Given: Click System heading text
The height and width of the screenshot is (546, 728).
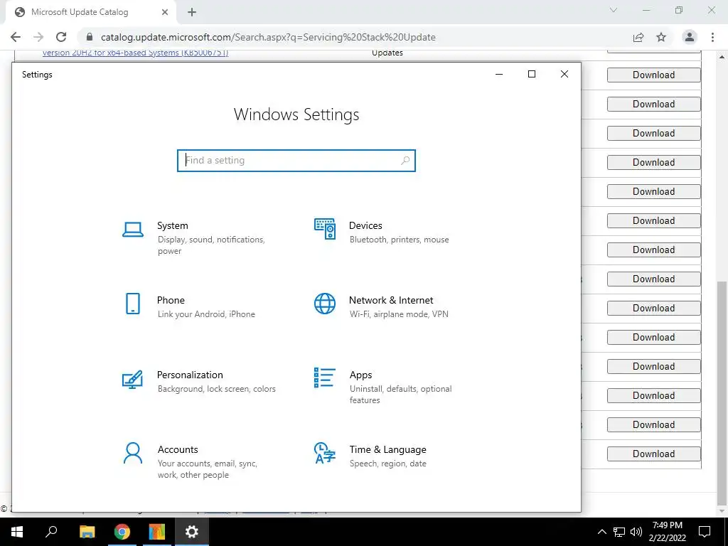Looking at the screenshot, I should 172,225.
